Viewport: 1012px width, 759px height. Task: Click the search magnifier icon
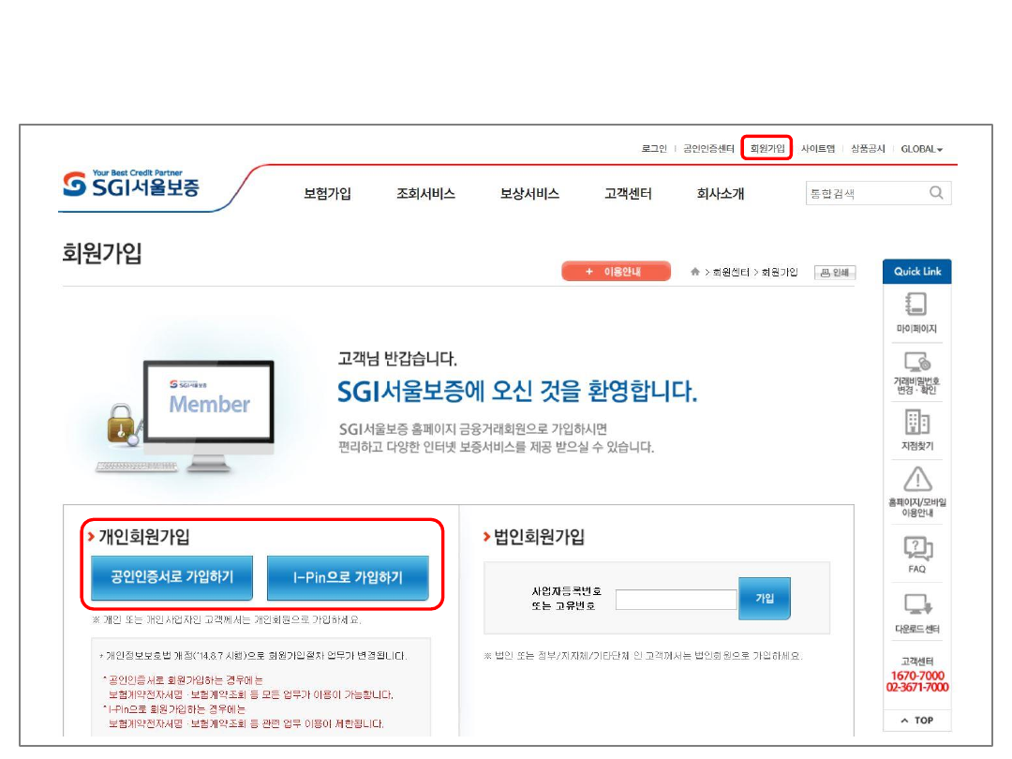(936, 193)
